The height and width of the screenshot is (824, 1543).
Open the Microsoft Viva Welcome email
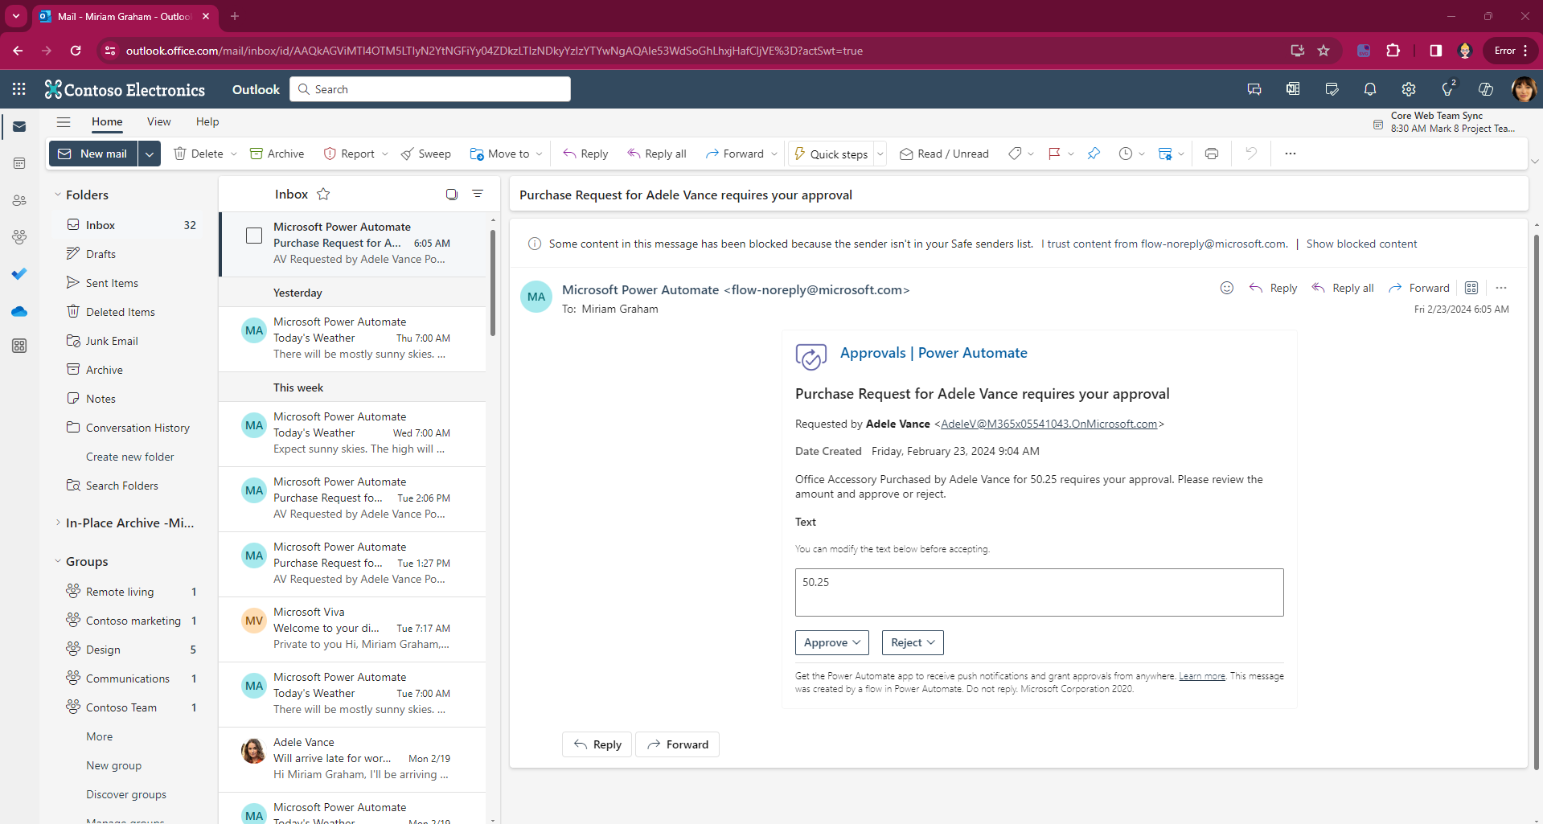point(352,629)
